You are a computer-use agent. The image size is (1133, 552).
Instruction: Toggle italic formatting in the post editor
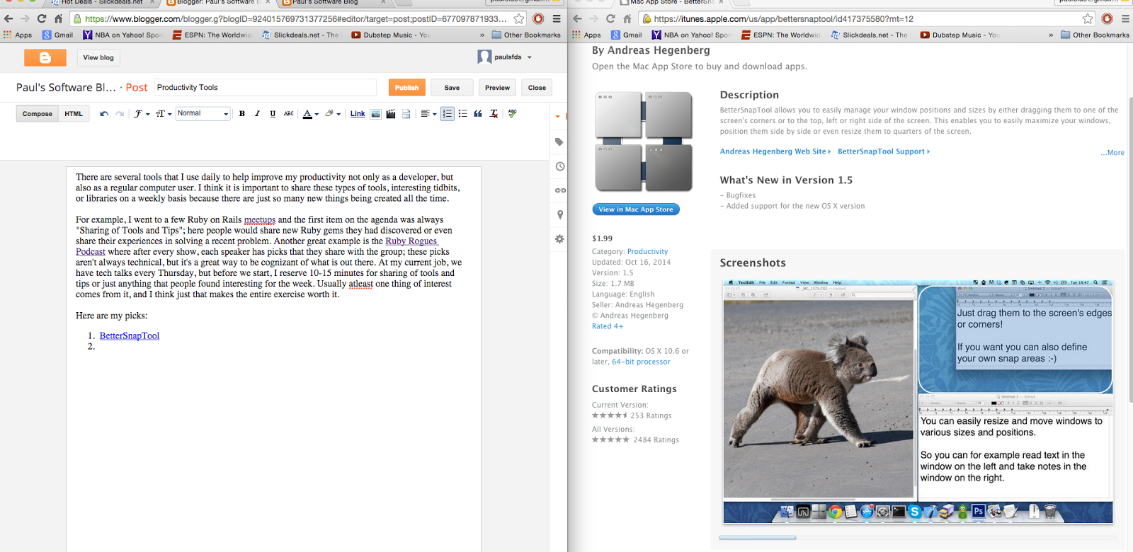coord(257,113)
